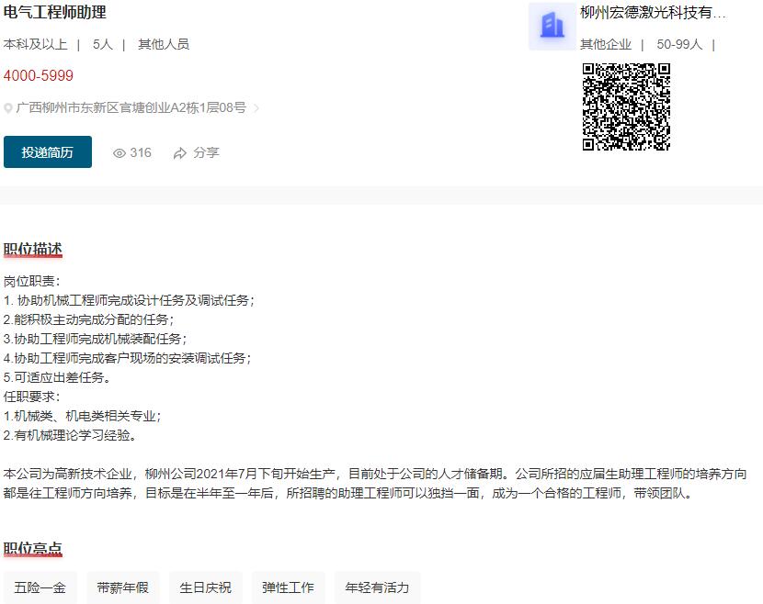This screenshot has height=604, width=763.
Task: Click line 2.有机械理论学习经验
Action: click(70, 435)
